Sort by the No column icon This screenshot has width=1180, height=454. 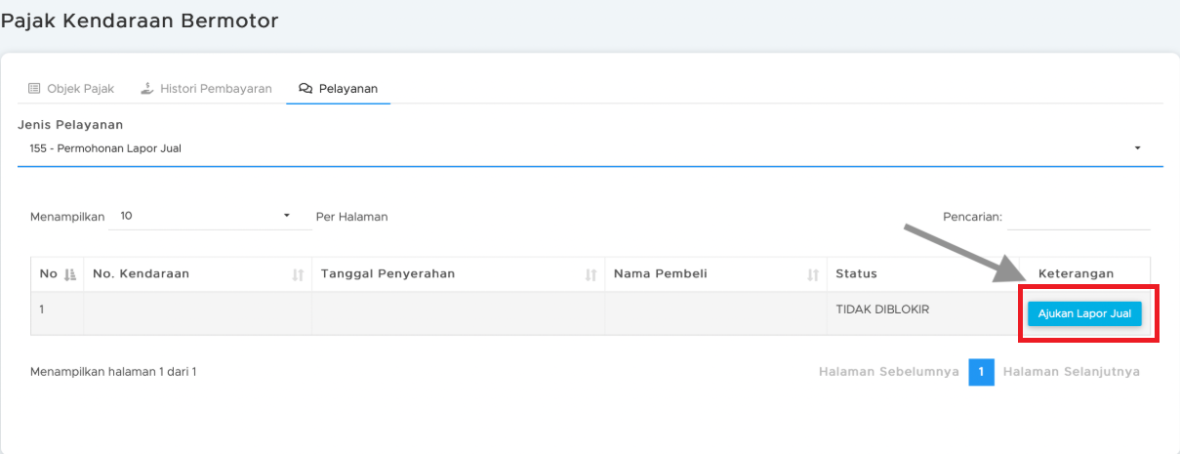tap(69, 274)
